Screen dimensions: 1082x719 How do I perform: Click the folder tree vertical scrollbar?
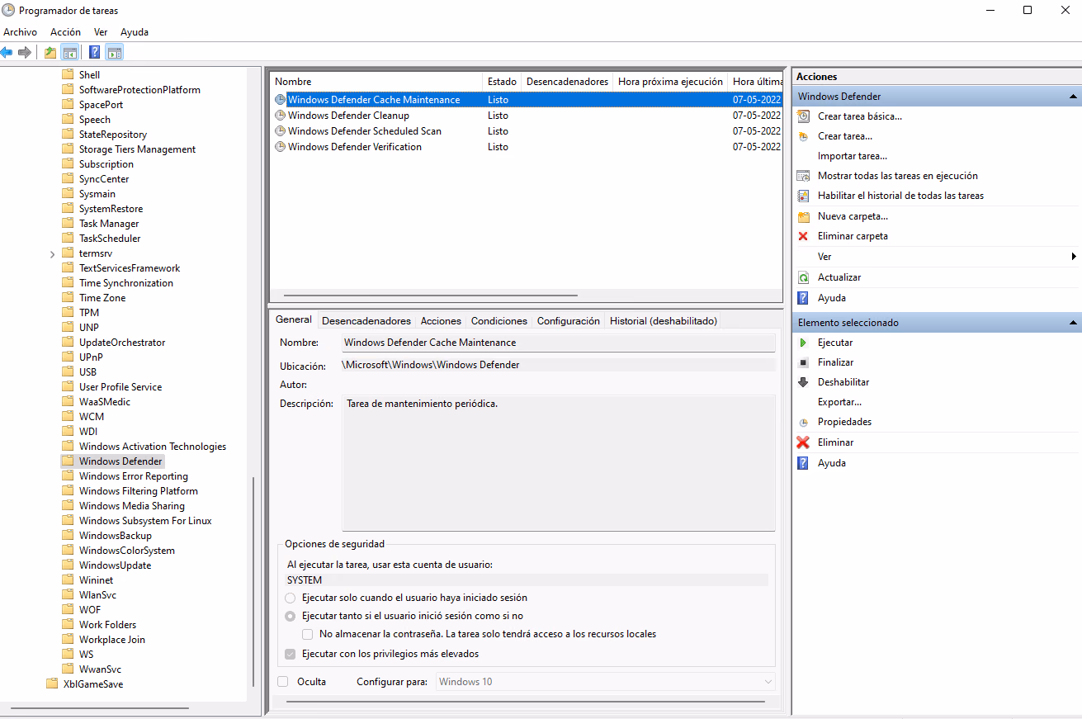(253, 581)
